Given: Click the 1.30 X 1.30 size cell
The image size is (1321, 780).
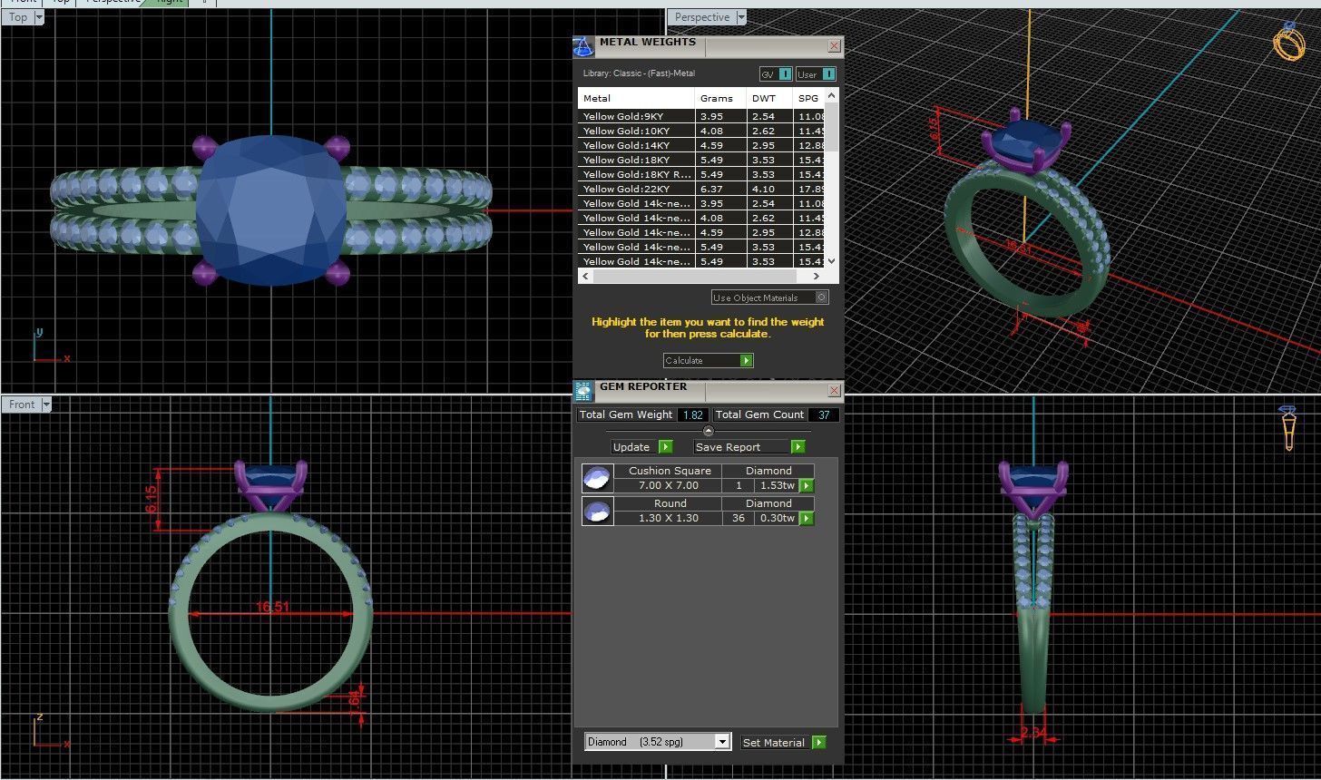Looking at the screenshot, I should pyautogui.click(x=669, y=519).
